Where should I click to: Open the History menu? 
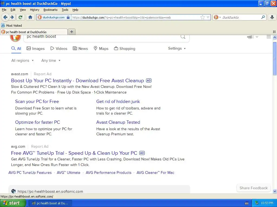click(x=35, y=10)
